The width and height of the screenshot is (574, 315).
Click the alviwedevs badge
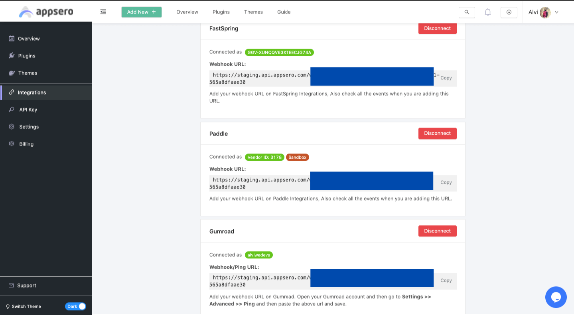tap(259, 255)
